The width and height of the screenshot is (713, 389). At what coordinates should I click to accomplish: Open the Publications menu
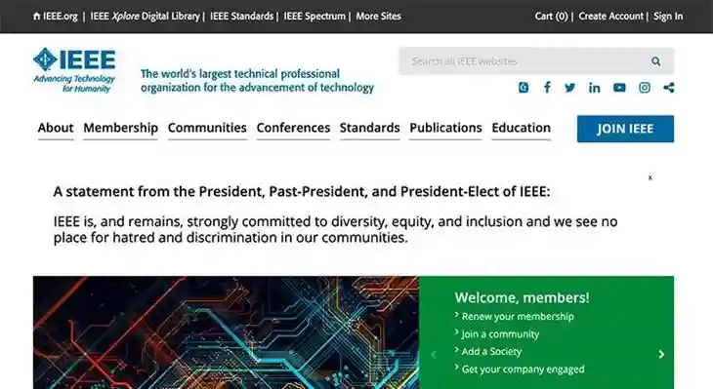445,128
